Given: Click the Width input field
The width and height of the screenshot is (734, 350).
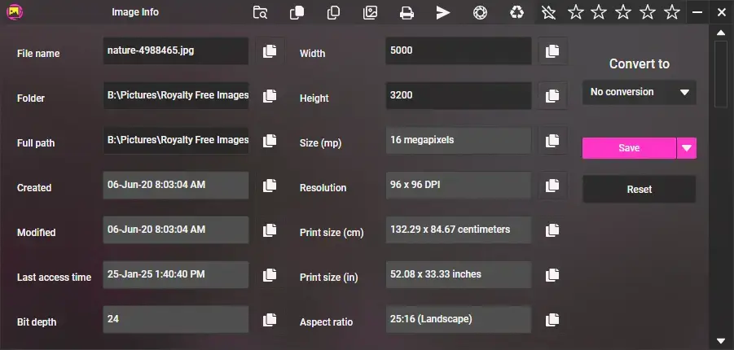Looking at the screenshot, I should point(459,50).
